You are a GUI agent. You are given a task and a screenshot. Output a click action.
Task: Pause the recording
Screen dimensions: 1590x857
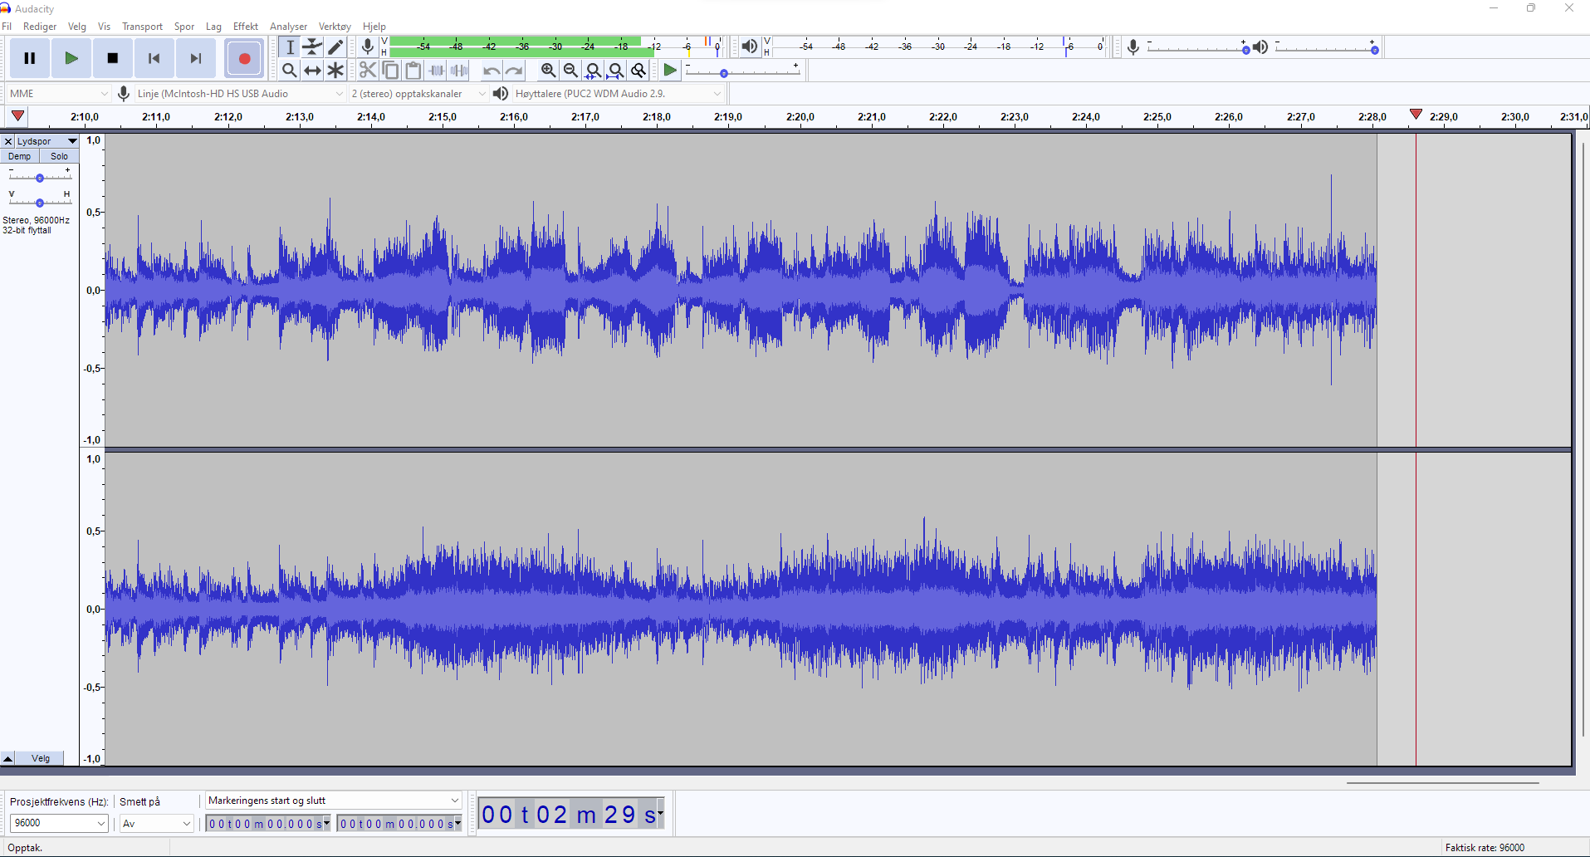(30, 58)
